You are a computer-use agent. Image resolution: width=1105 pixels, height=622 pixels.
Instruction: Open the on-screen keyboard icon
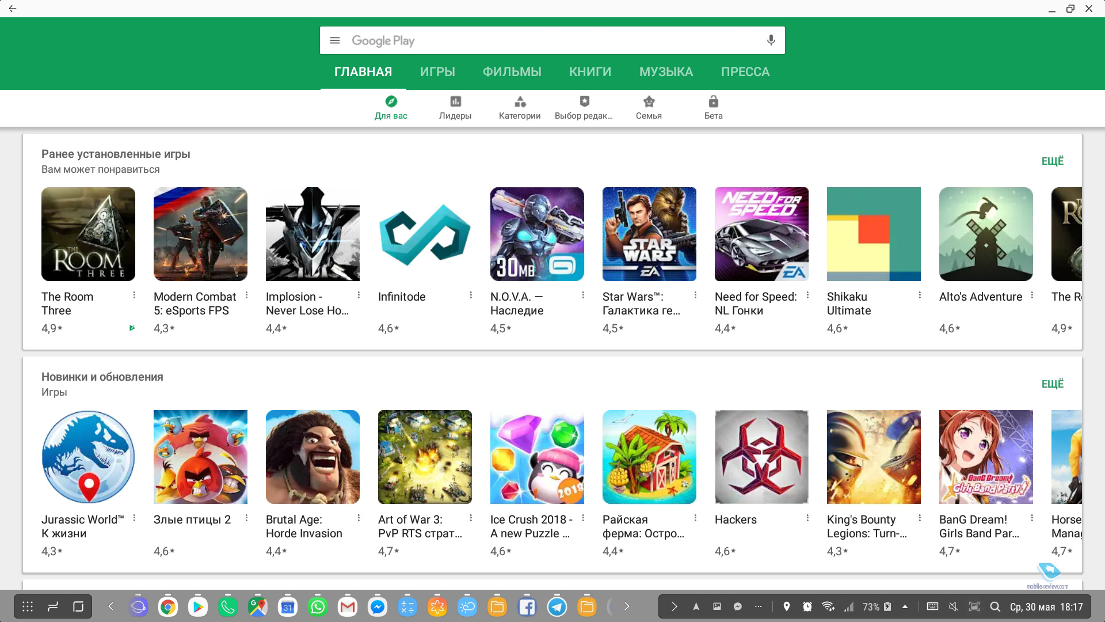point(933,606)
